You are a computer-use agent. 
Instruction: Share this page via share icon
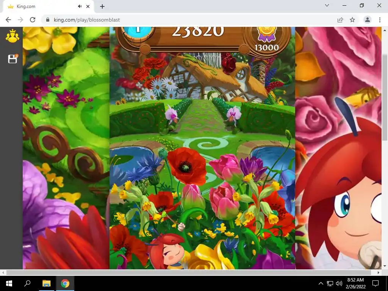click(x=340, y=20)
